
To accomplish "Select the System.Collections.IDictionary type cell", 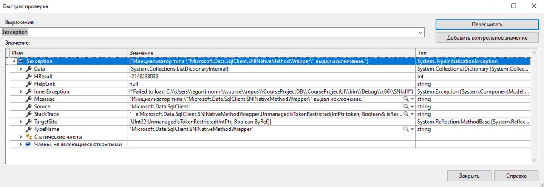I will tap(473, 69).
